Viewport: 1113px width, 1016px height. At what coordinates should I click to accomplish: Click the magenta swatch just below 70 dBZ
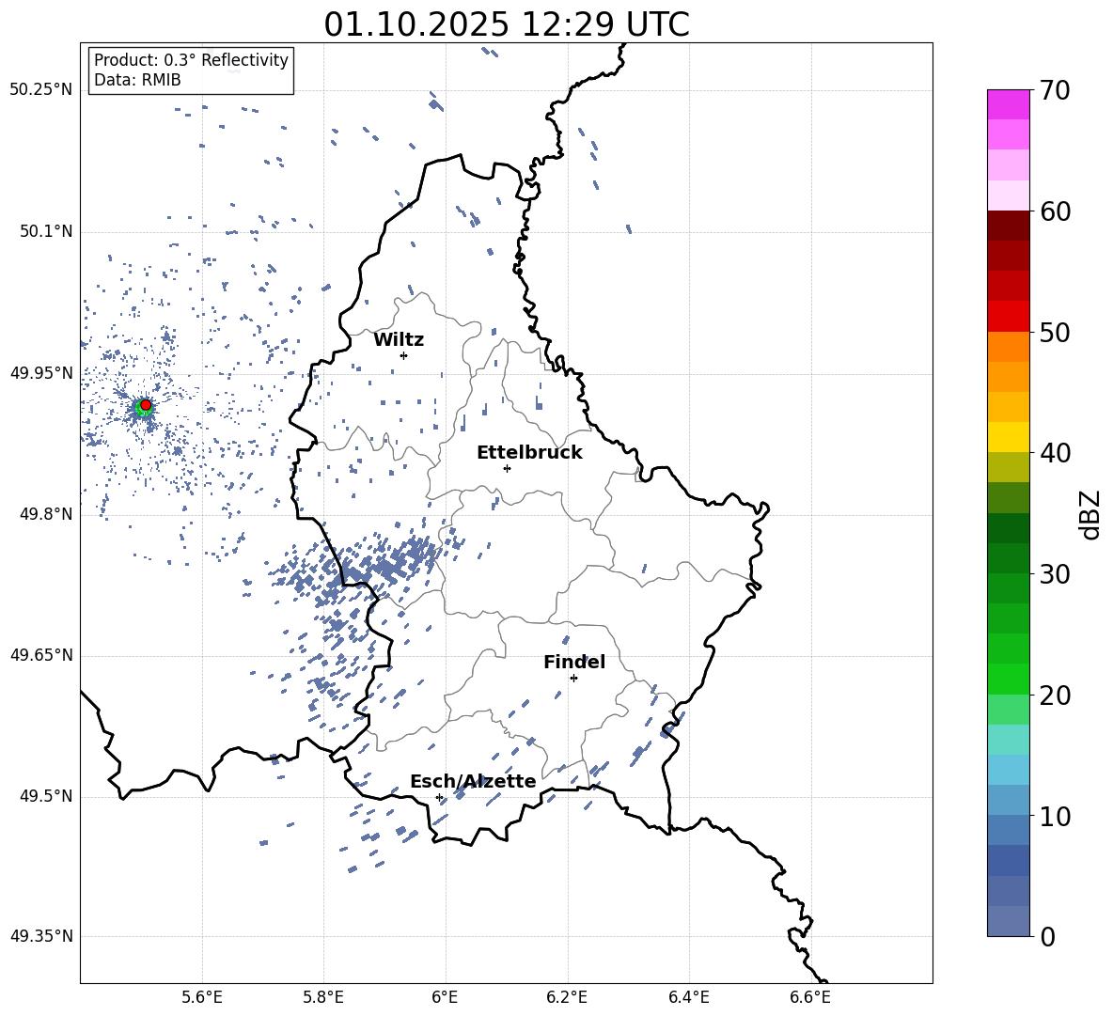pyautogui.click(x=1008, y=105)
